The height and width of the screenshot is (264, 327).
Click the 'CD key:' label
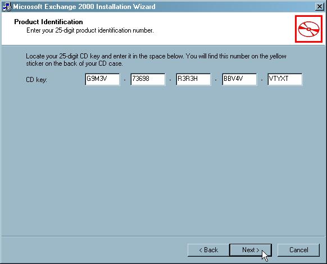(37, 80)
